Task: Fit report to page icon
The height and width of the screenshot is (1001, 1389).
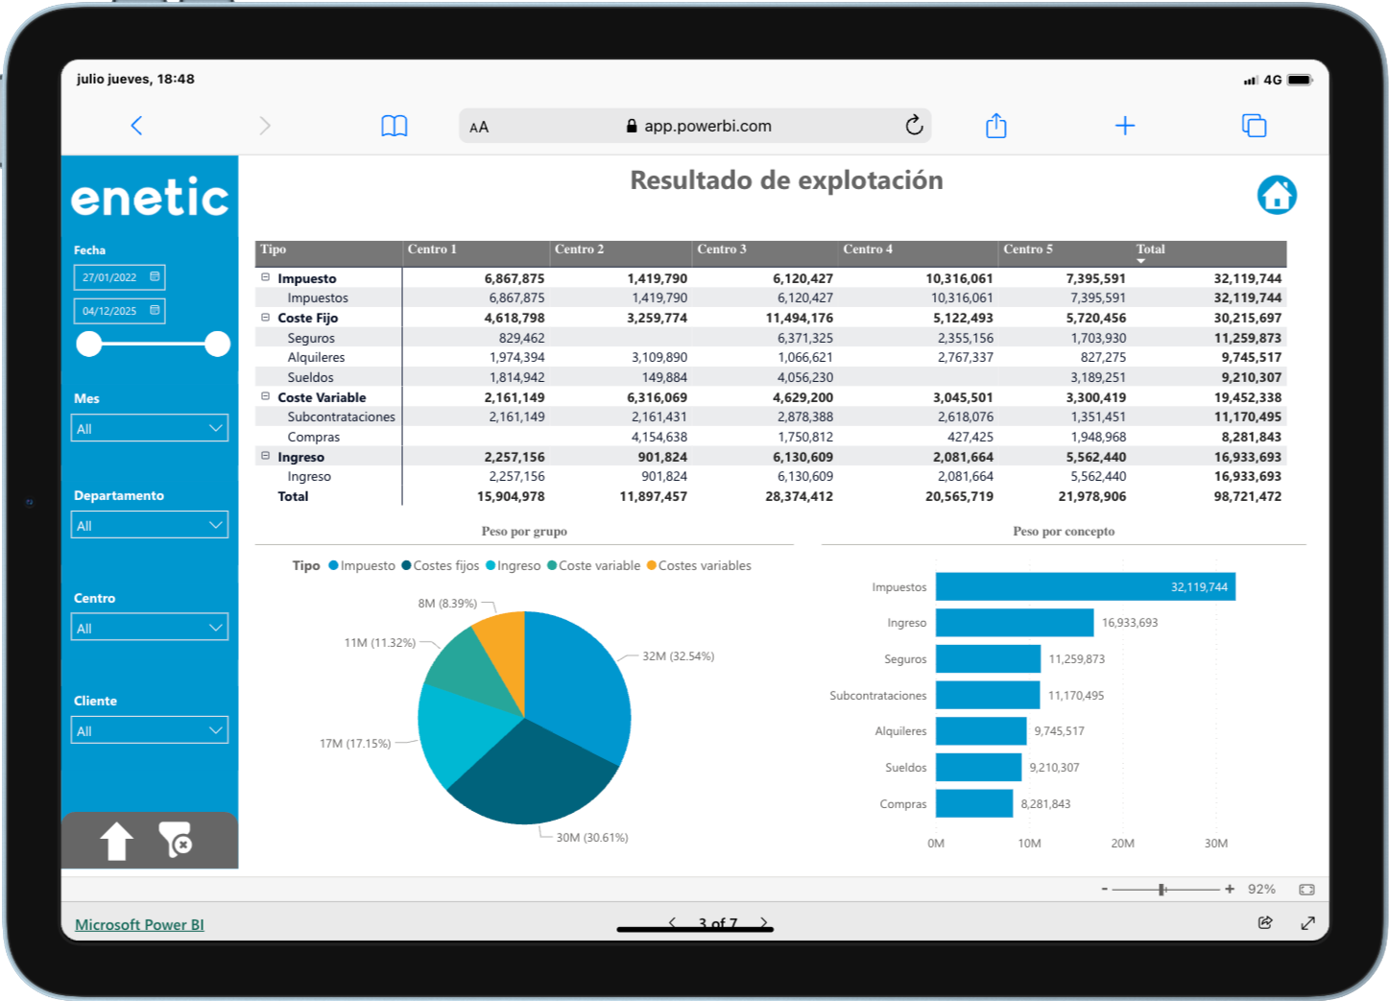Action: (1306, 890)
